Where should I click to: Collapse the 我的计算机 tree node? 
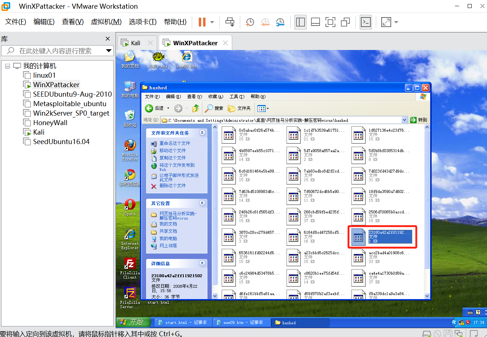click(7, 66)
